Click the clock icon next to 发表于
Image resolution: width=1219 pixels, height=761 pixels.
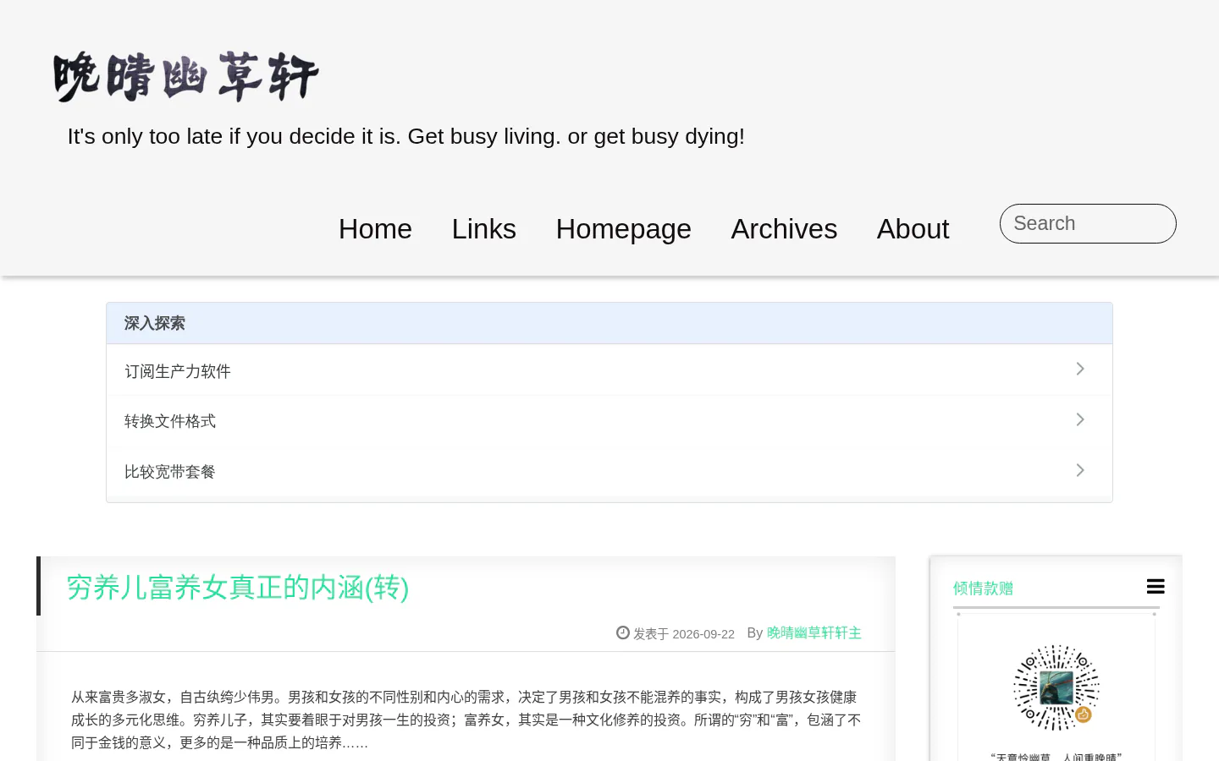click(623, 632)
